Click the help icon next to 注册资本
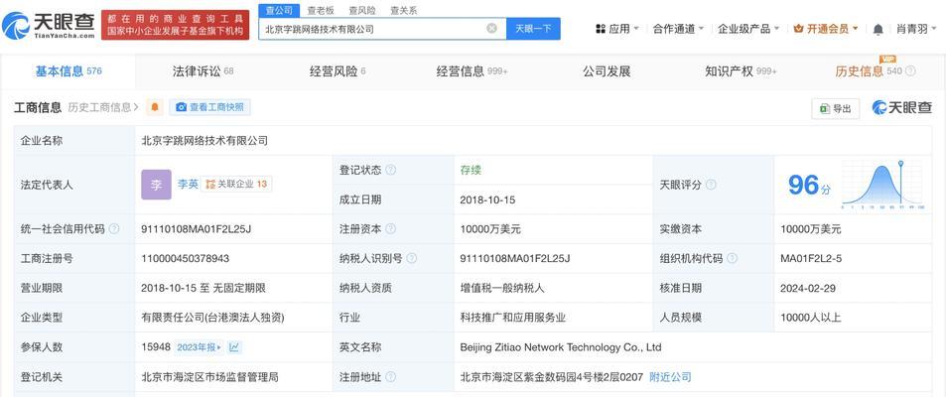This screenshot has height=397, width=946. 391,229
